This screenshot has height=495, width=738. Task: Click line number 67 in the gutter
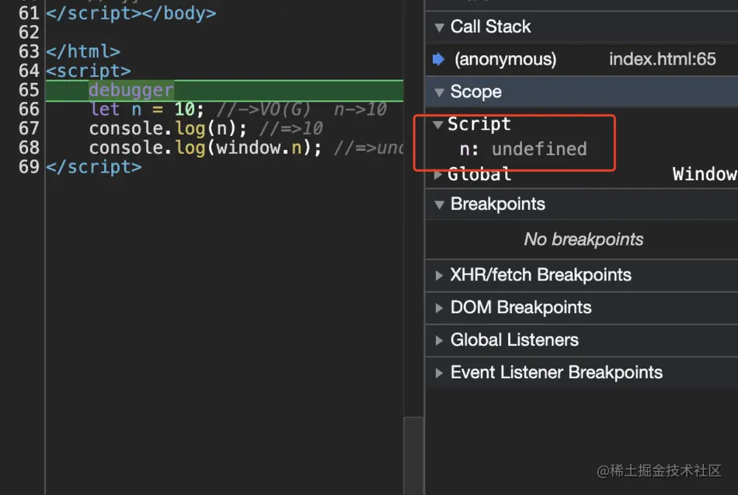[29, 128]
